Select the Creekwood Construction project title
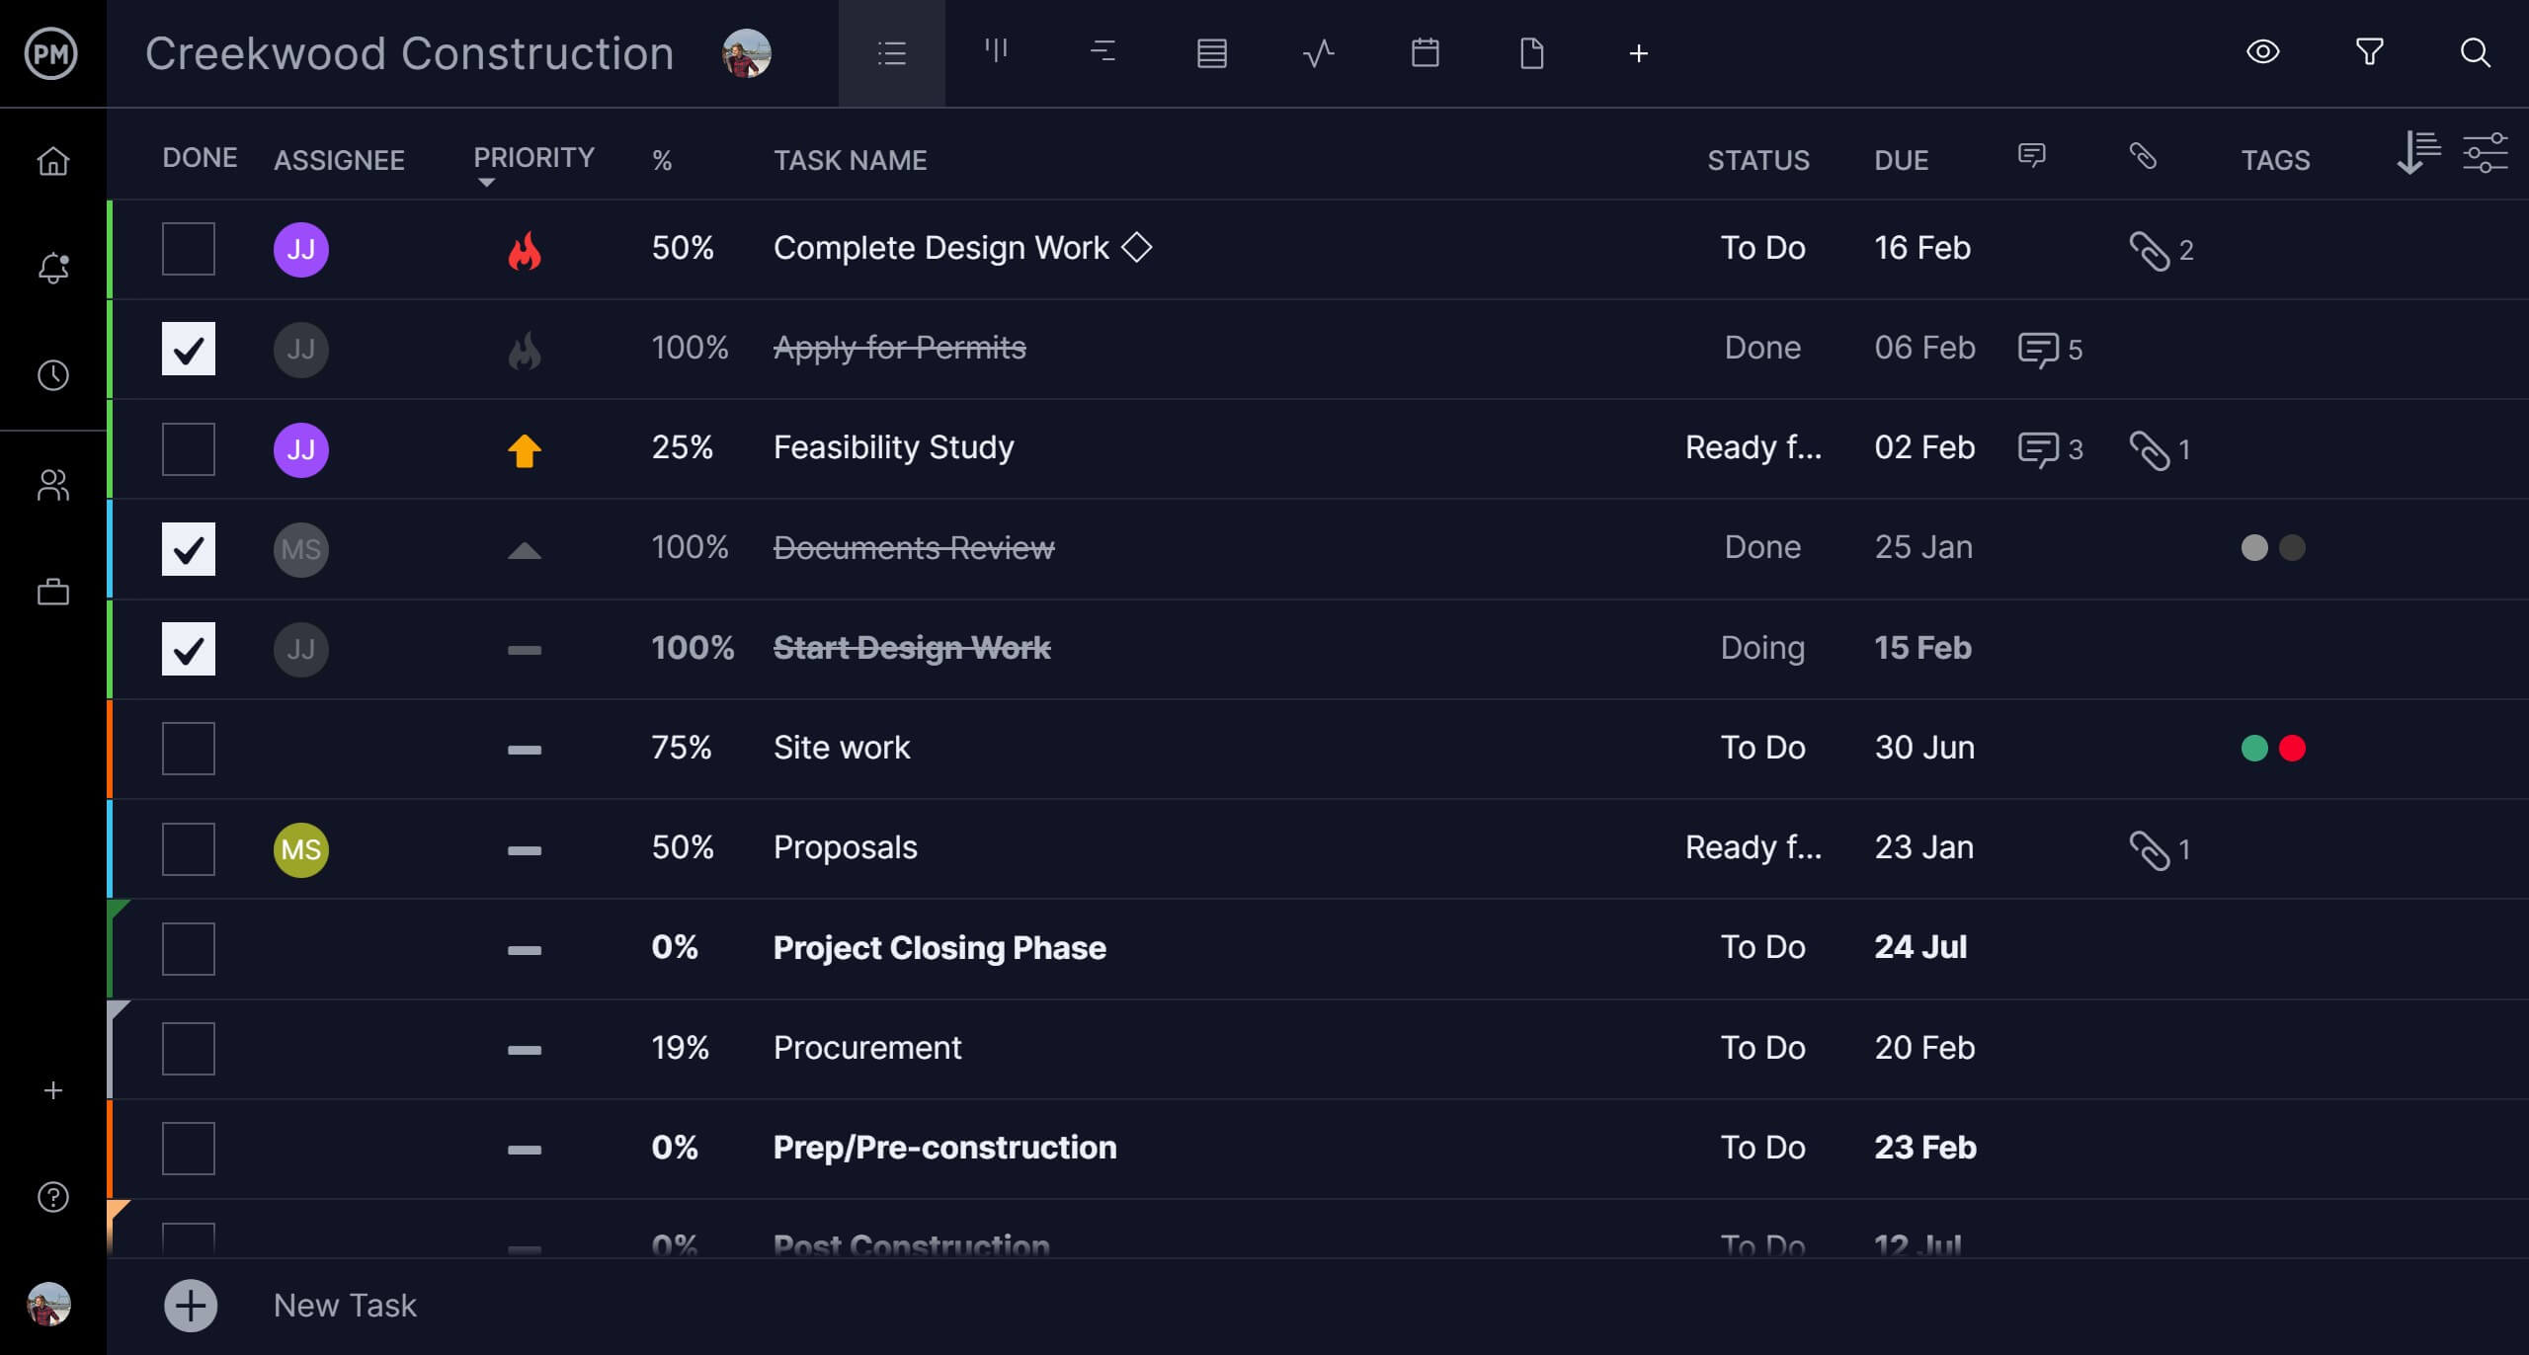 click(x=410, y=53)
